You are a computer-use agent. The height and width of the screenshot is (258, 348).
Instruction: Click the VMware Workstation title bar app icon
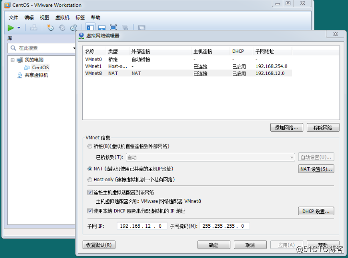coord(7,5)
